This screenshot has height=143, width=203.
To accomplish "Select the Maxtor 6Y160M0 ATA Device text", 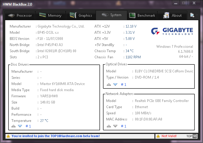I will coord(62,84).
